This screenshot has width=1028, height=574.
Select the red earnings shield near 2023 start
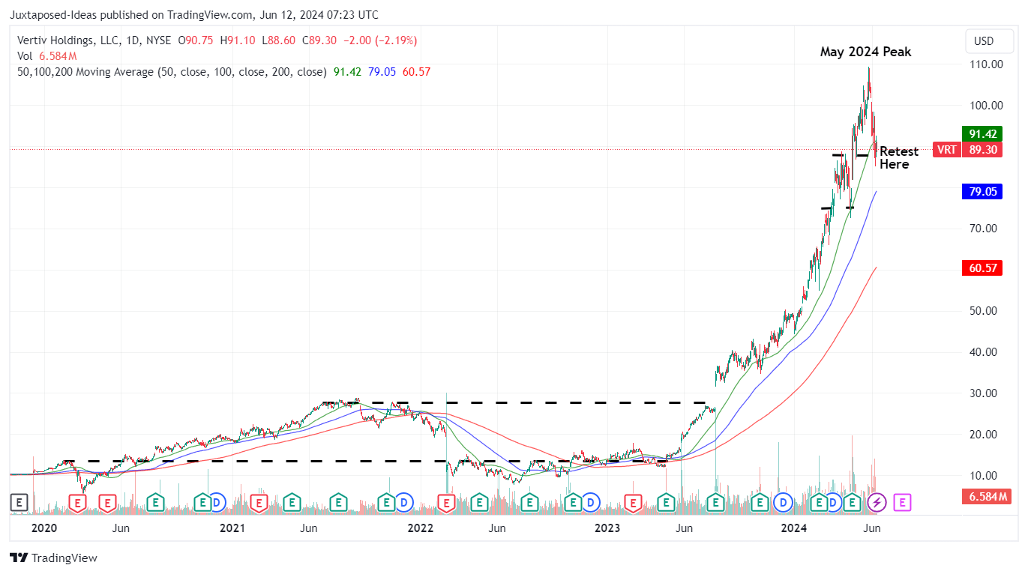pyautogui.click(x=634, y=503)
